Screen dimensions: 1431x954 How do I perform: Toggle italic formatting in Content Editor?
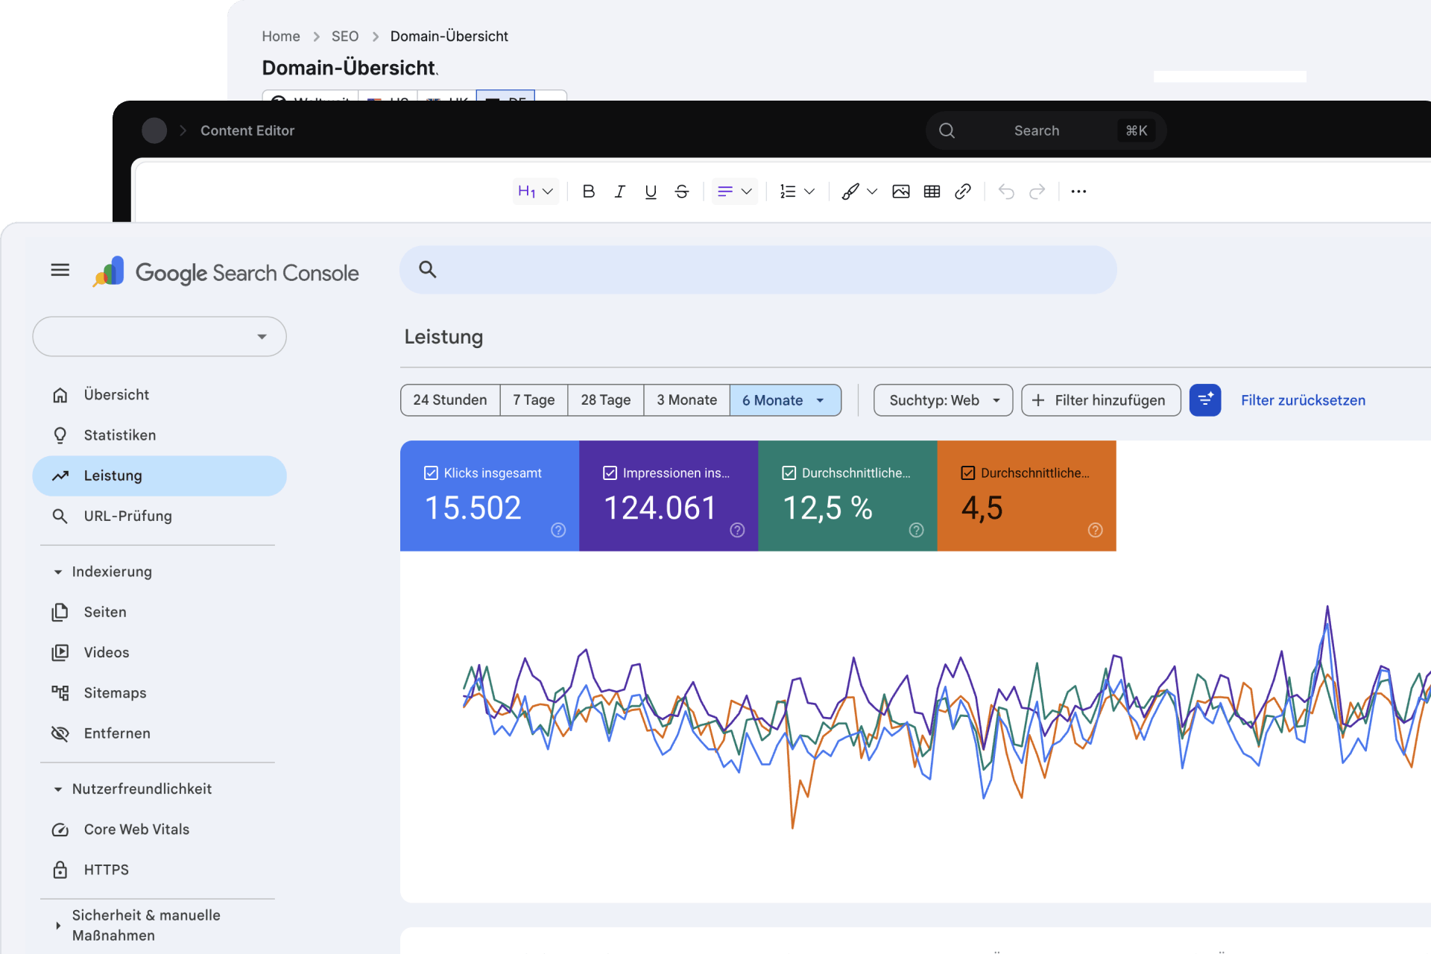[619, 192]
